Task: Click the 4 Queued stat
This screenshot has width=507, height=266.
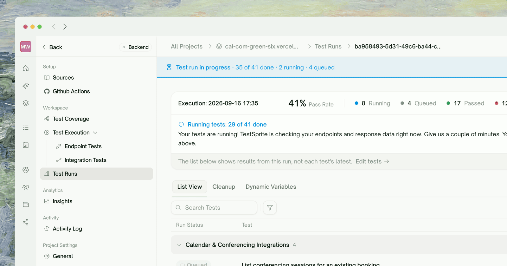Action: click(x=418, y=103)
